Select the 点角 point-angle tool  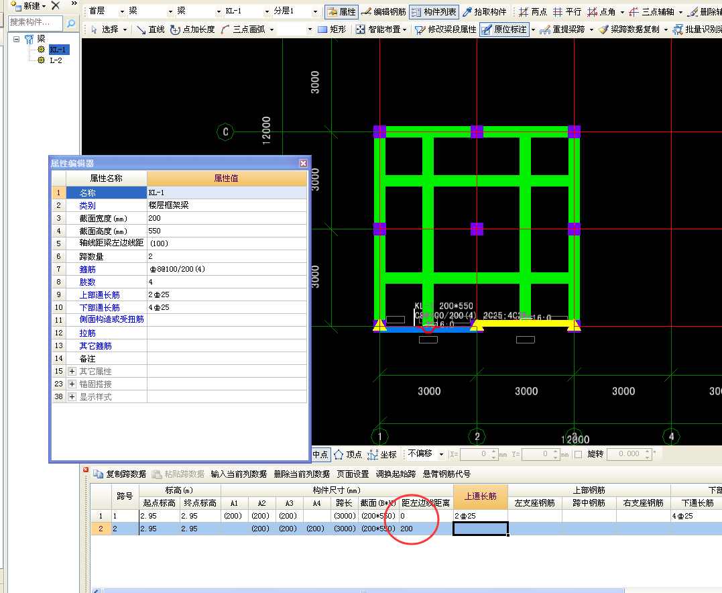(x=601, y=11)
